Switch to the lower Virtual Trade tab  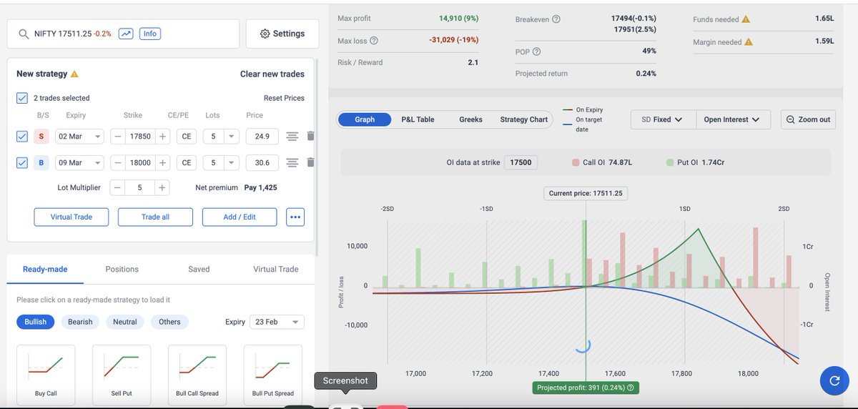click(x=276, y=269)
